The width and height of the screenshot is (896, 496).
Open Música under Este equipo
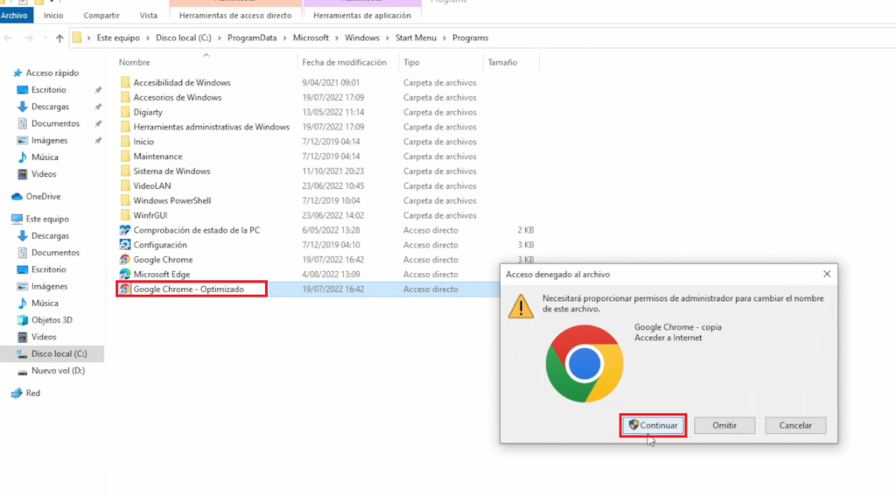(x=45, y=304)
